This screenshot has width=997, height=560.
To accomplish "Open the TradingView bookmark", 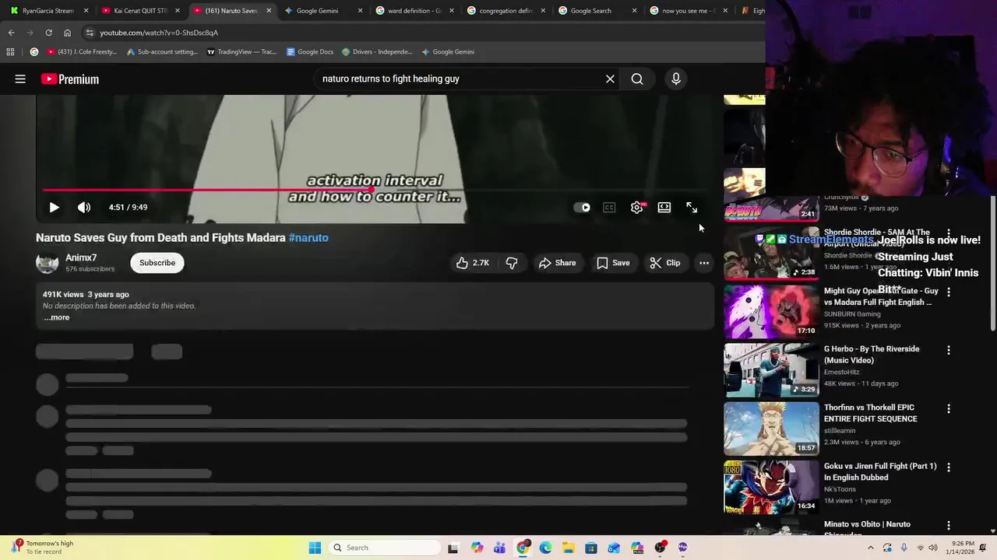I will click(x=241, y=52).
